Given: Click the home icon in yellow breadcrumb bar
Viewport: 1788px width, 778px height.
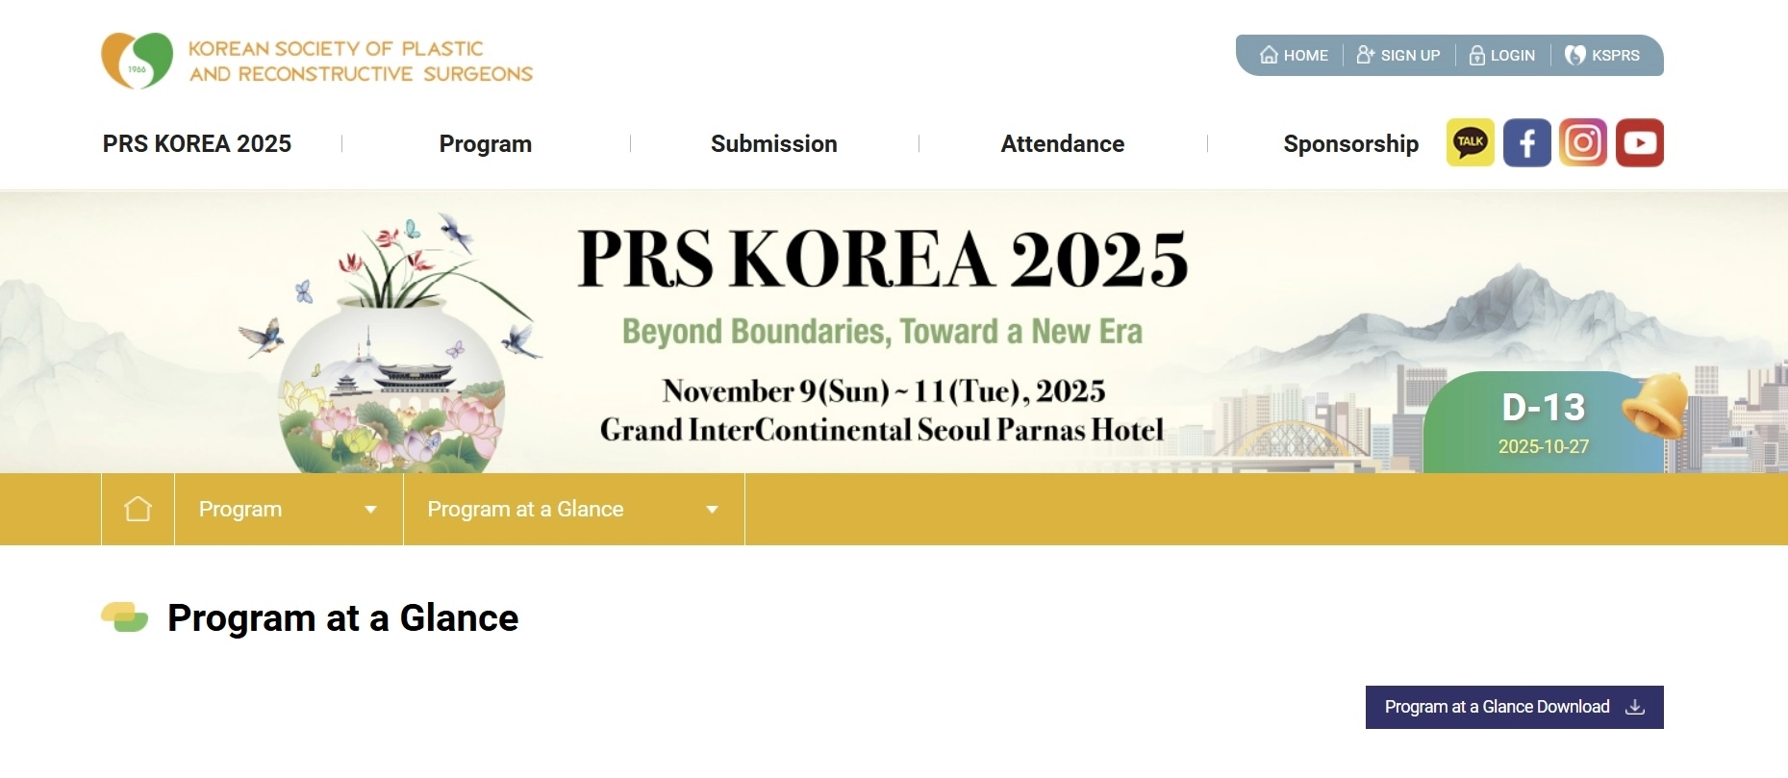Looking at the screenshot, I should pos(138,509).
